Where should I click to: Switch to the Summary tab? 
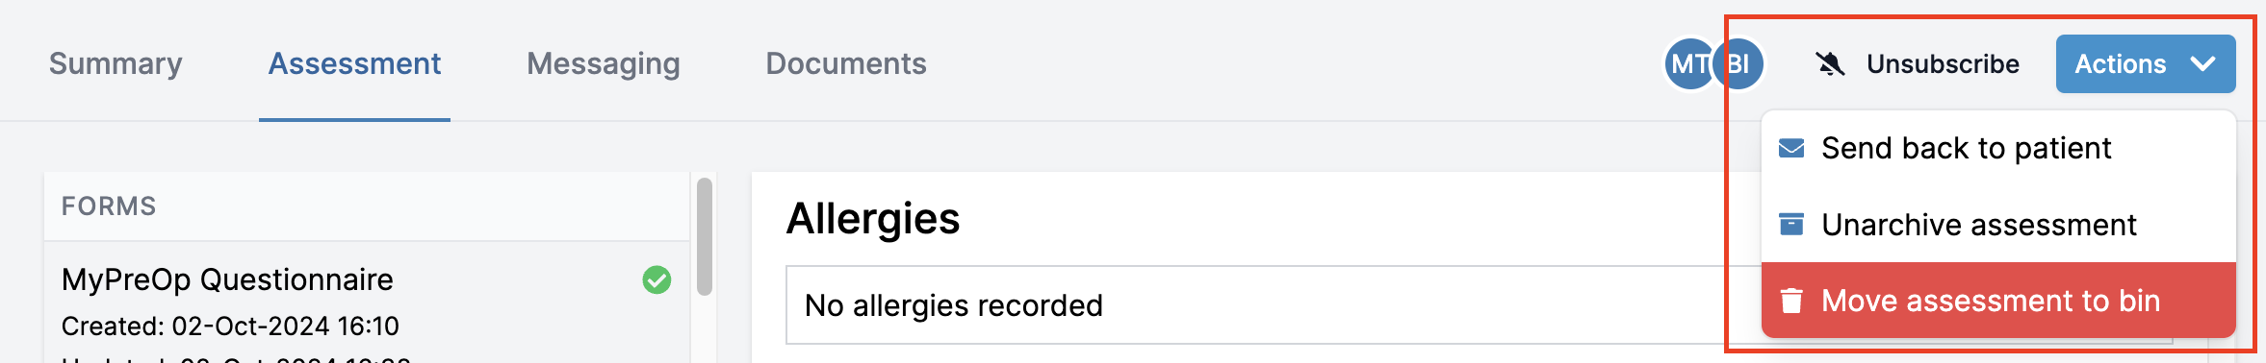[116, 63]
